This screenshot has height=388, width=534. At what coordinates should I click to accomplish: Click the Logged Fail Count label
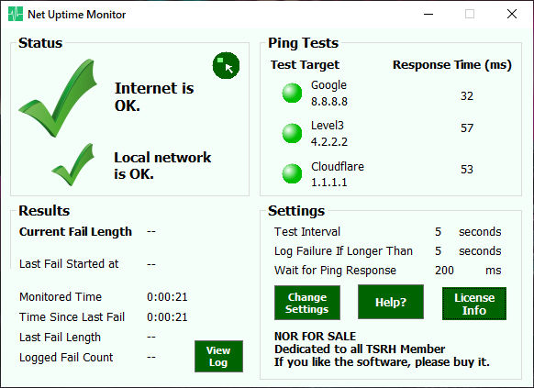66,358
